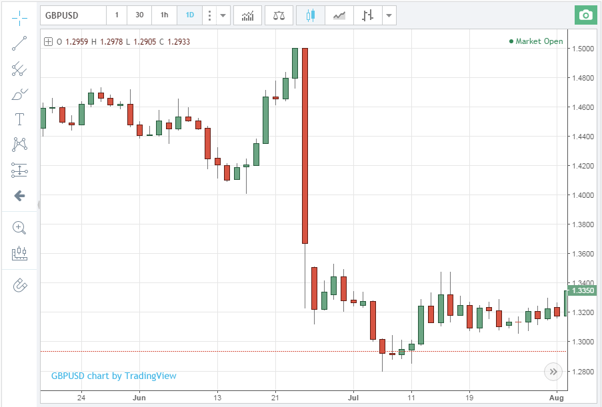The image size is (602, 407).
Task: Click the 1.2800 price axis label
Action: click(x=583, y=372)
